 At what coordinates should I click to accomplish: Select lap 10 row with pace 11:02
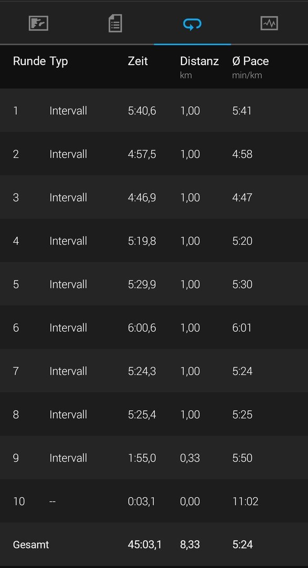[x=154, y=501]
